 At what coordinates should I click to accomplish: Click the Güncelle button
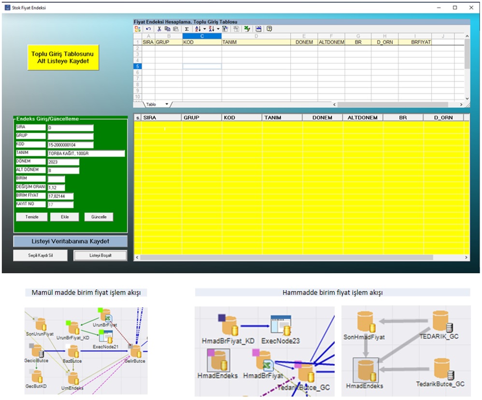[x=99, y=217]
